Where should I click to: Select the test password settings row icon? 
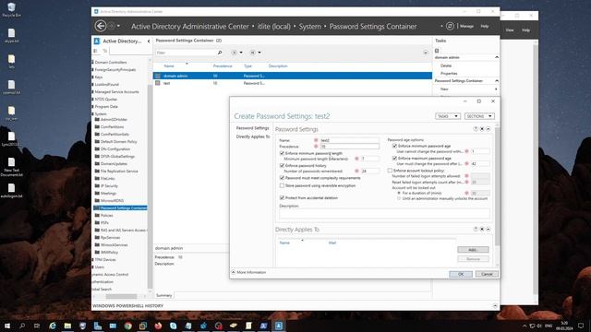tap(158, 83)
